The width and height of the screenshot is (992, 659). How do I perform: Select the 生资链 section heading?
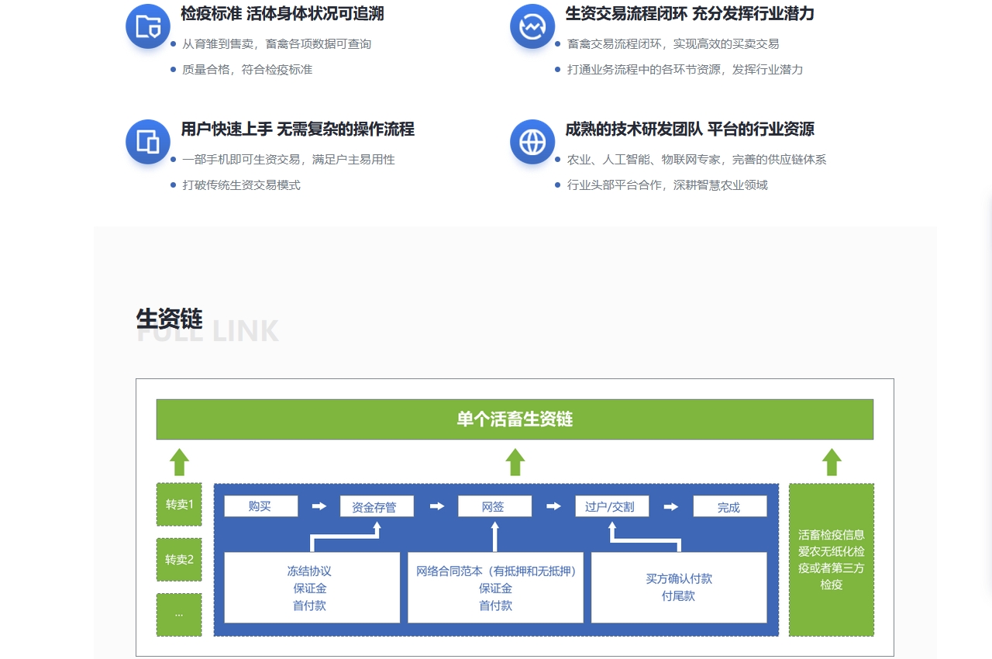[167, 320]
